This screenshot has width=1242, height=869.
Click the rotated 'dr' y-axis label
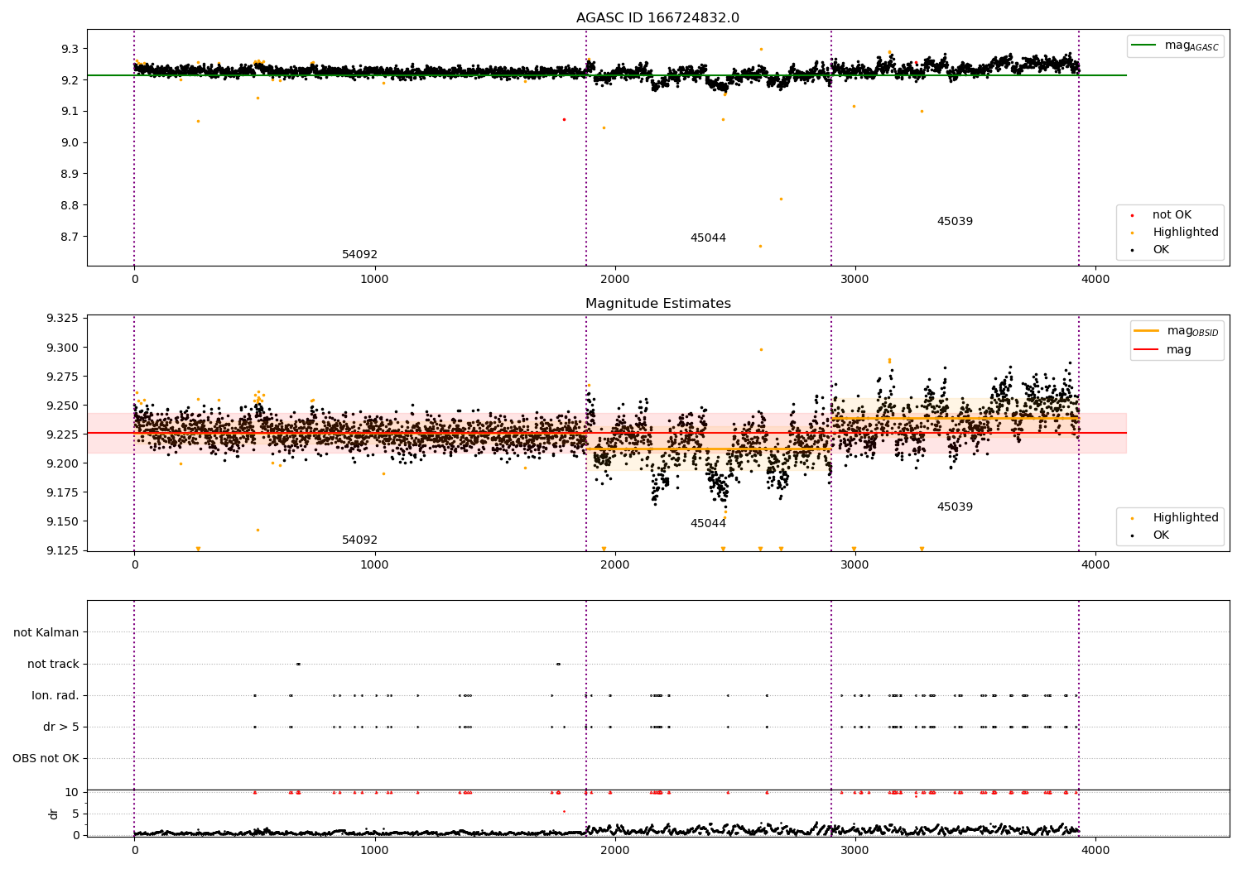click(x=54, y=814)
